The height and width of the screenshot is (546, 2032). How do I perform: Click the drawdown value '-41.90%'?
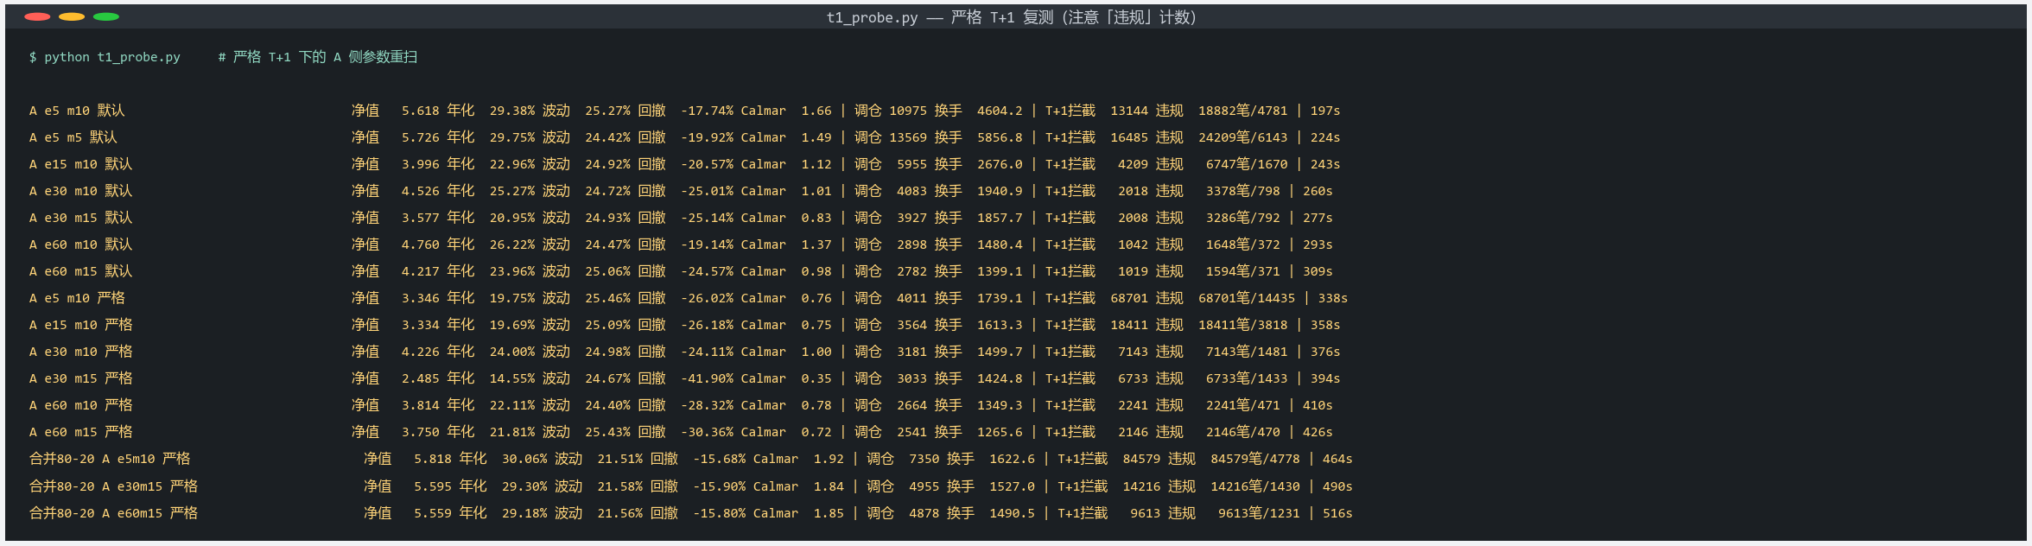point(708,378)
